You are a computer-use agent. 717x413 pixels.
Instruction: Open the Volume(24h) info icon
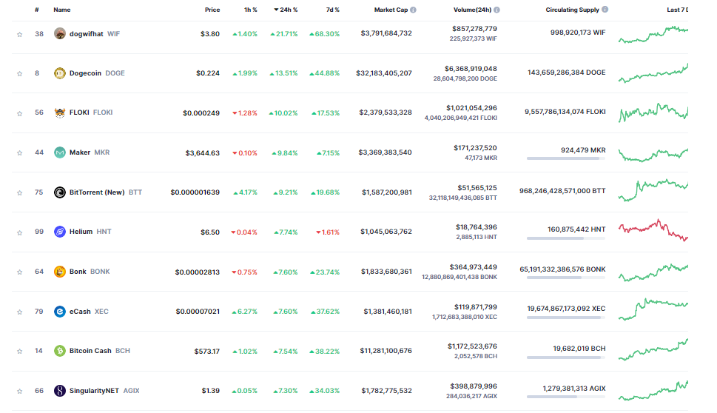click(496, 10)
